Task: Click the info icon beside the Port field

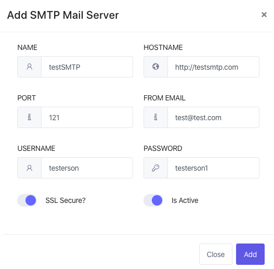Action: pos(29,117)
